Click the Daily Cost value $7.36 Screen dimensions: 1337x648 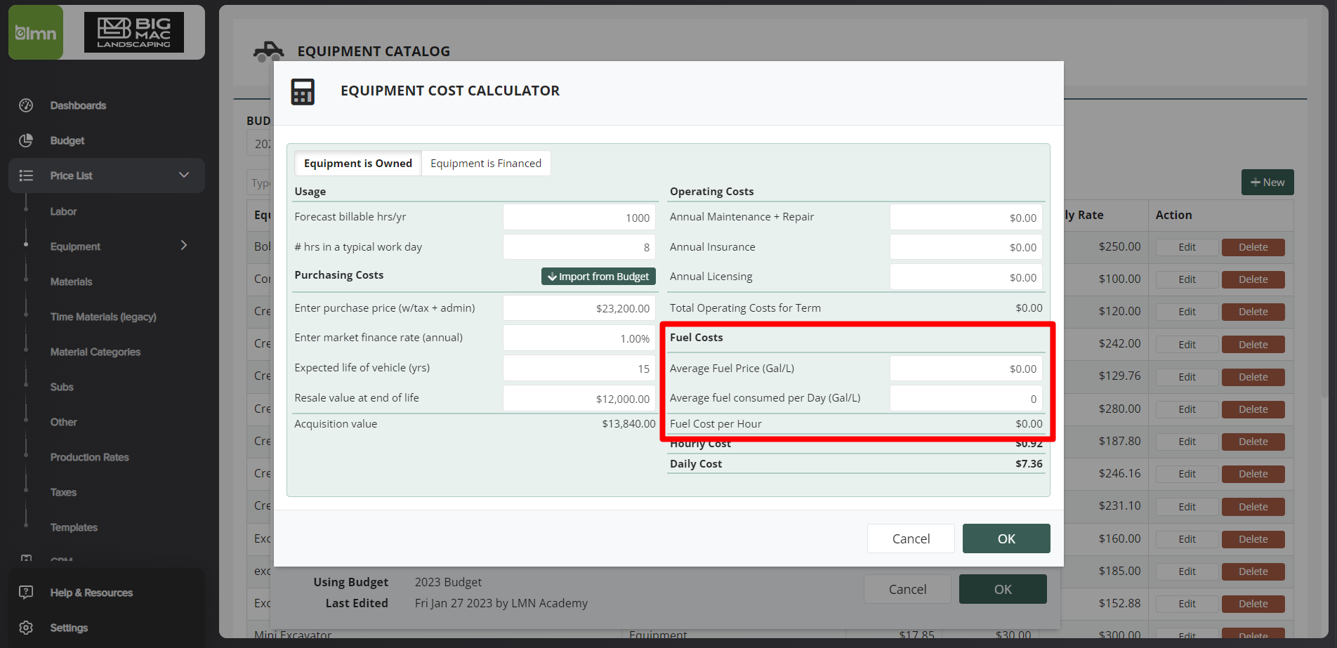[x=1029, y=464]
